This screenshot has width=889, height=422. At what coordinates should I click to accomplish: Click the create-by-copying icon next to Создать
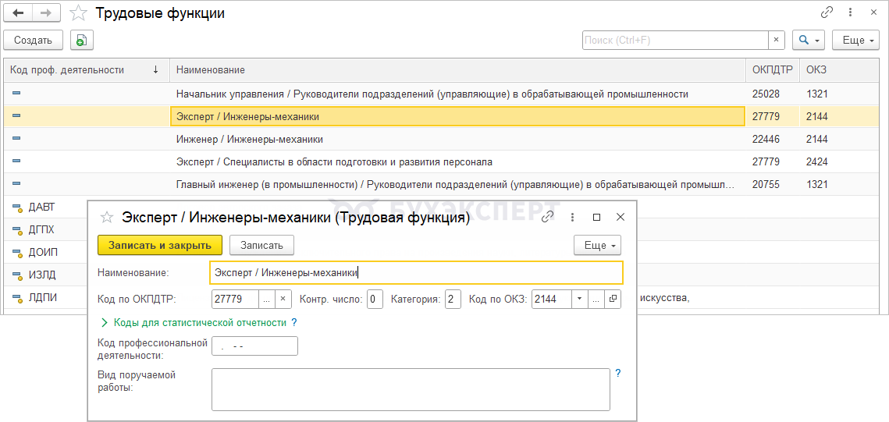pyautogui.click(x=81, y=41)
